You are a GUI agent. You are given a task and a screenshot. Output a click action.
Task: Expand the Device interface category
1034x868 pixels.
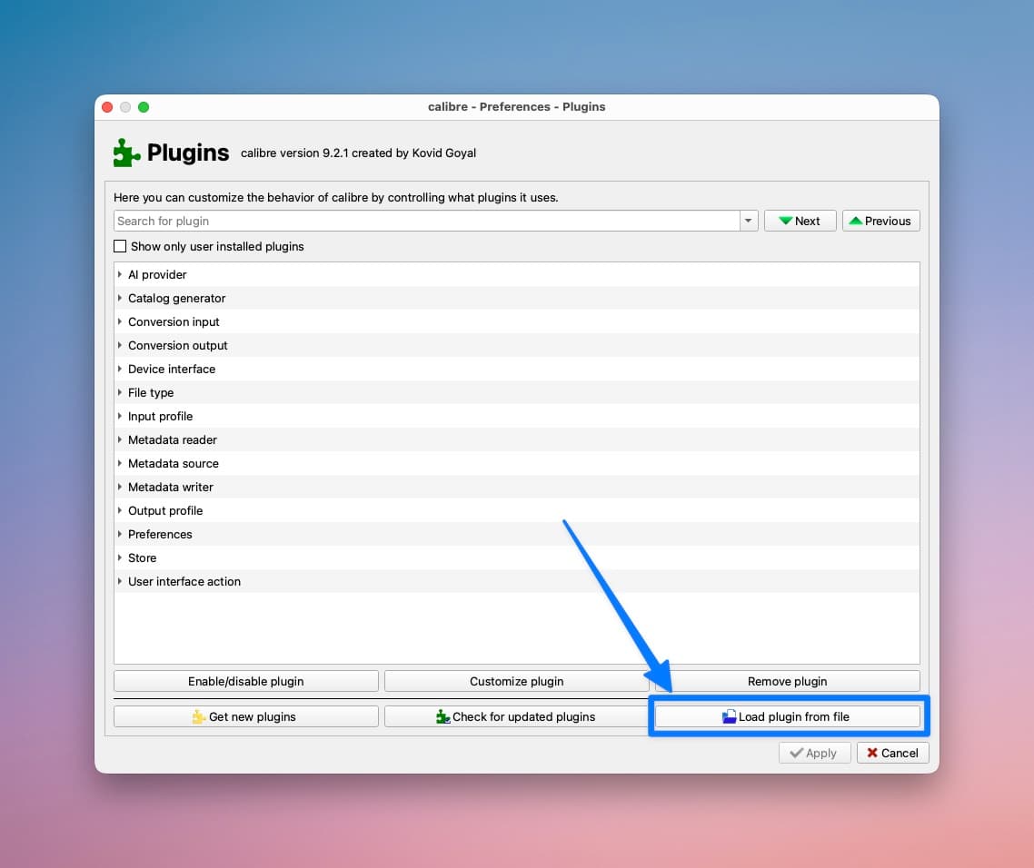119,369
